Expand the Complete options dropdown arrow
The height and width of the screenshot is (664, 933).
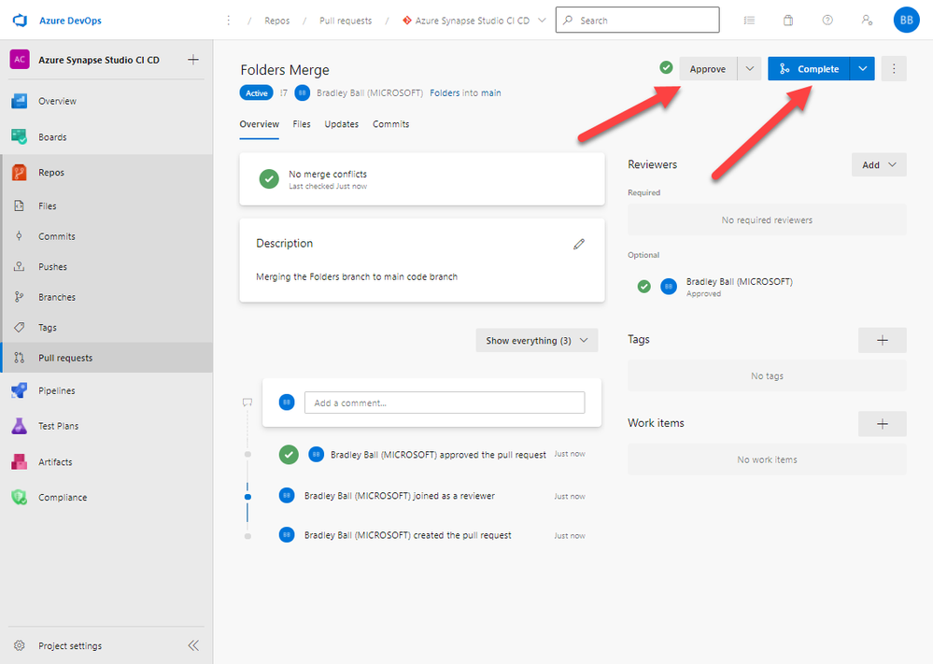[863, 69]
